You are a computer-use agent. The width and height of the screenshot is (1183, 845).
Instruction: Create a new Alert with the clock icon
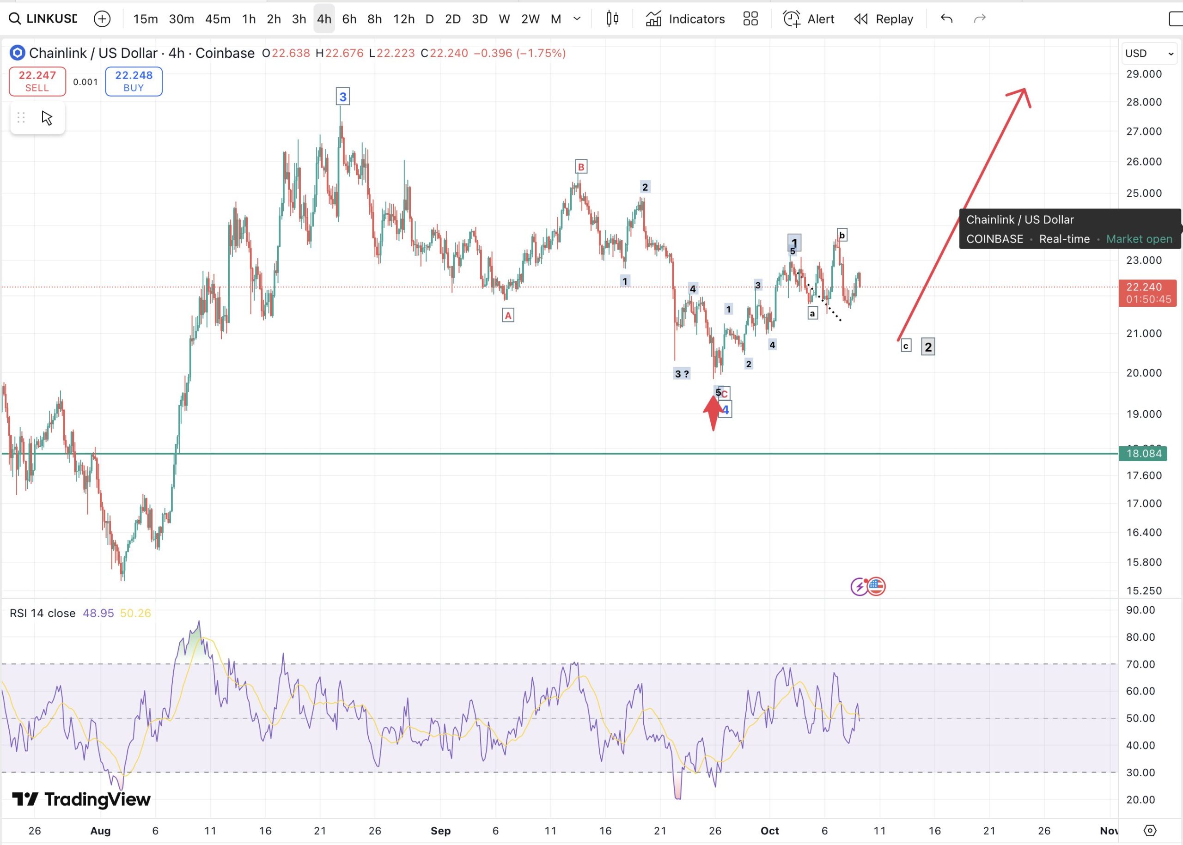[x=808, y=19]
